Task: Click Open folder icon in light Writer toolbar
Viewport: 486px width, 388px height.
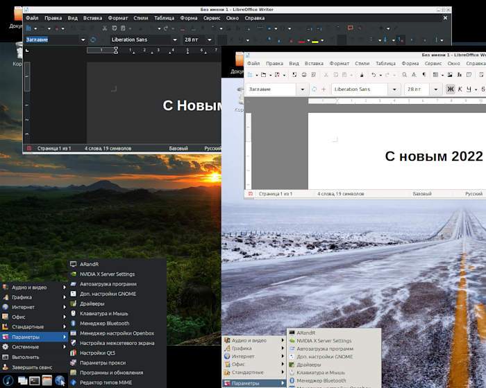Action: pyautogui.click(x=263, y=75)
